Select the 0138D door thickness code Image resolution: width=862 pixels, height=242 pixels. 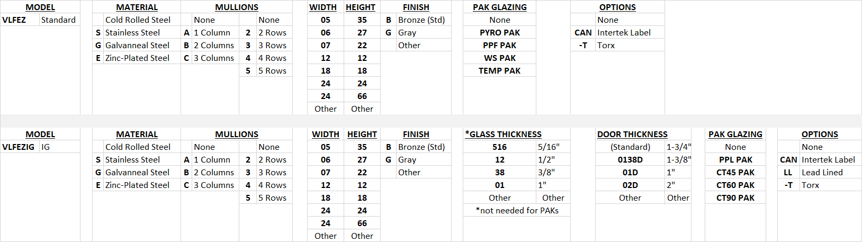(x=630, y=160)
